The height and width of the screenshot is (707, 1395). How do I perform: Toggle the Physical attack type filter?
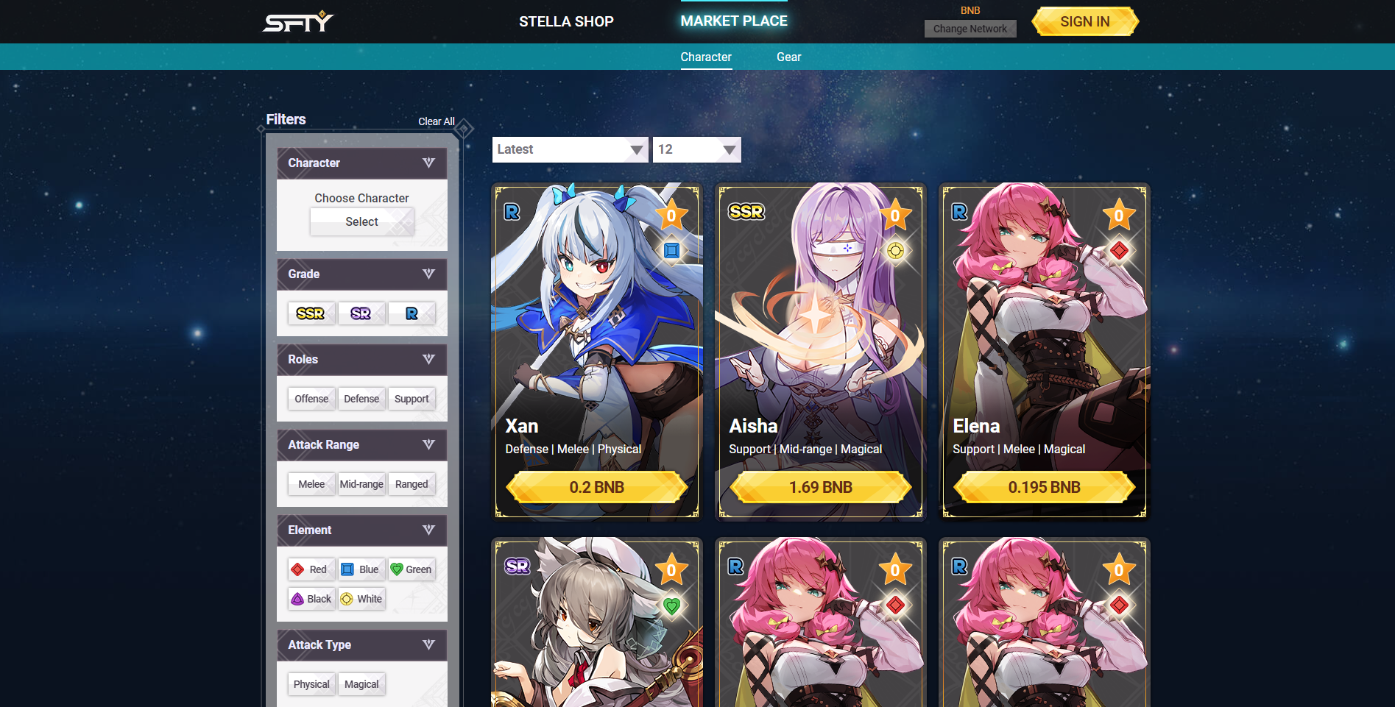point(311,684)
